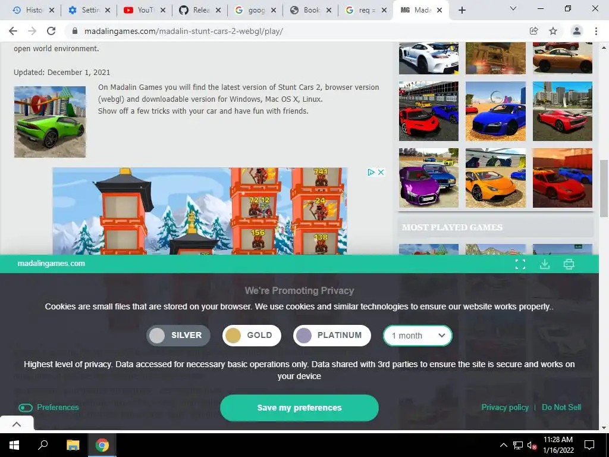The width and height of the screenshot is (609, 457).
Task: Open the blue Audi game thumbnail
Action: click(495, 111)
